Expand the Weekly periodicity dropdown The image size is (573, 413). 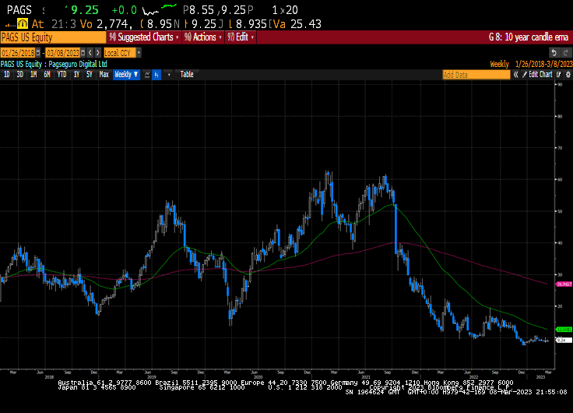point(126,74)
